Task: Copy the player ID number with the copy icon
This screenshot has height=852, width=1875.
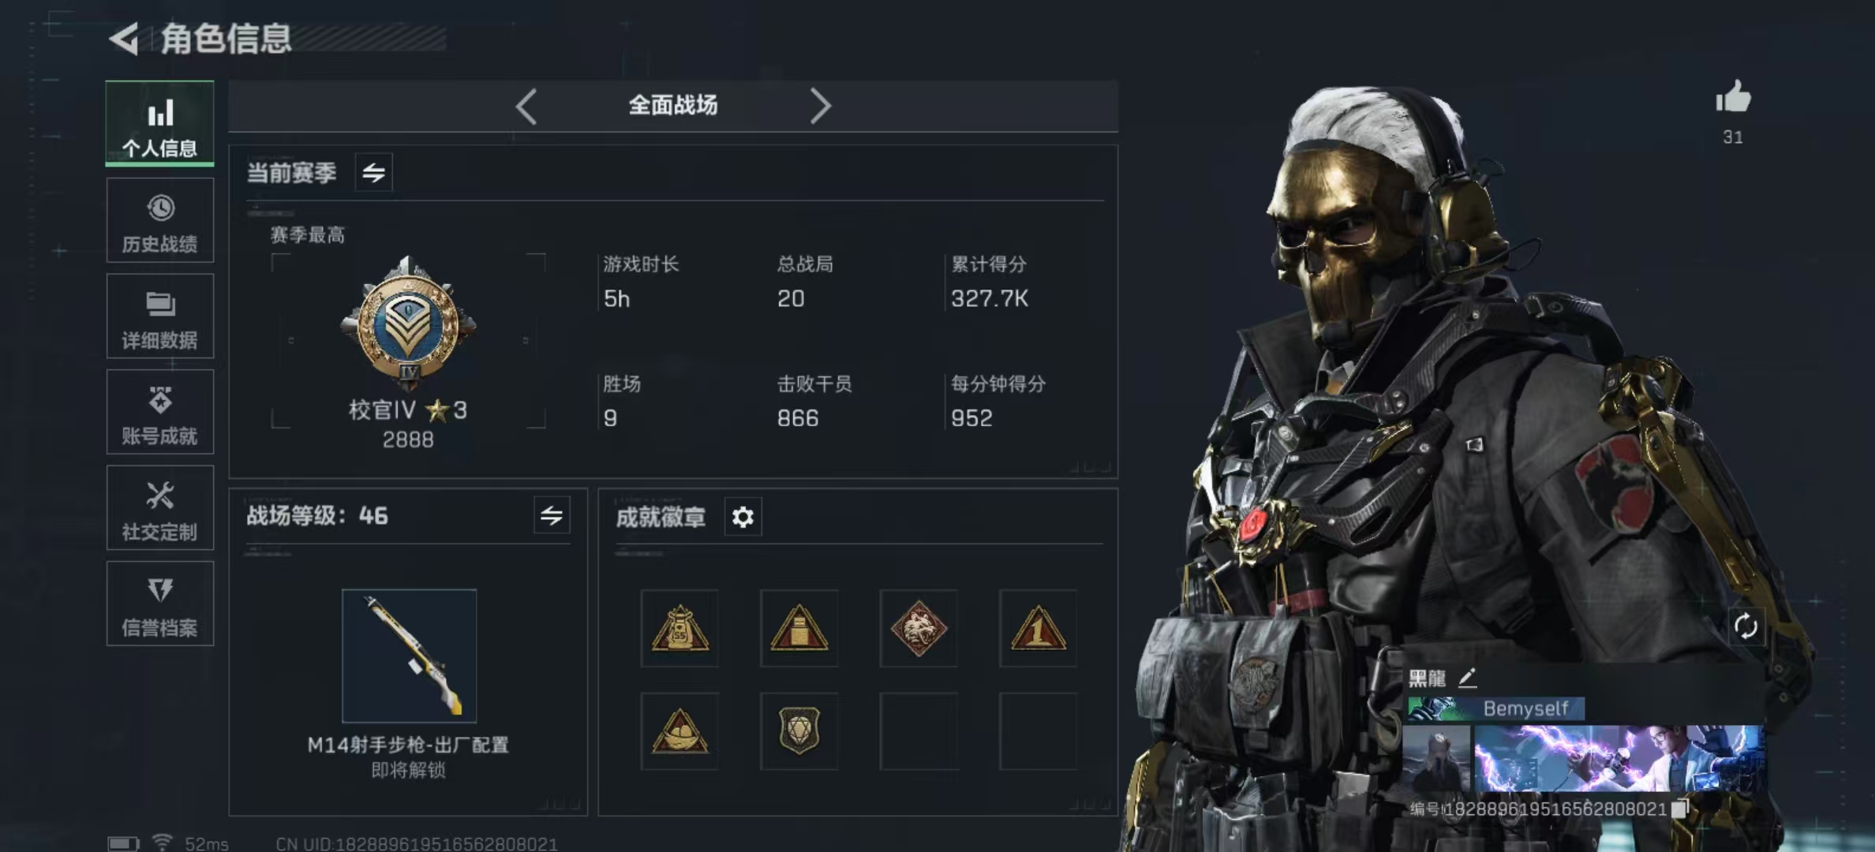Action: click(x=1680, y=809)
